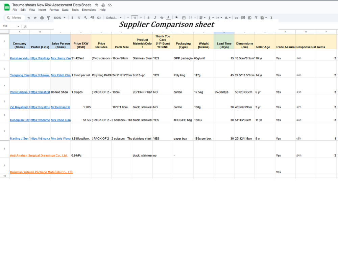
Task: Expand the merge cells type dropdown arrow
Action: tap(195, 18)
